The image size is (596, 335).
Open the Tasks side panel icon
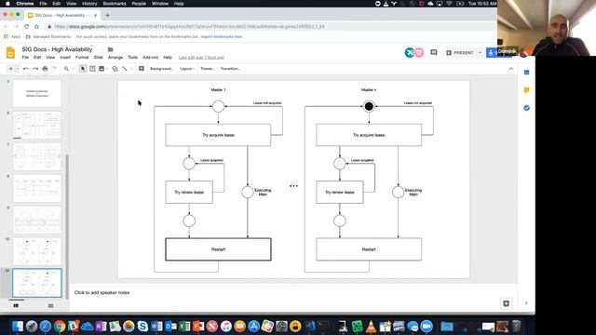pos(526,108)
